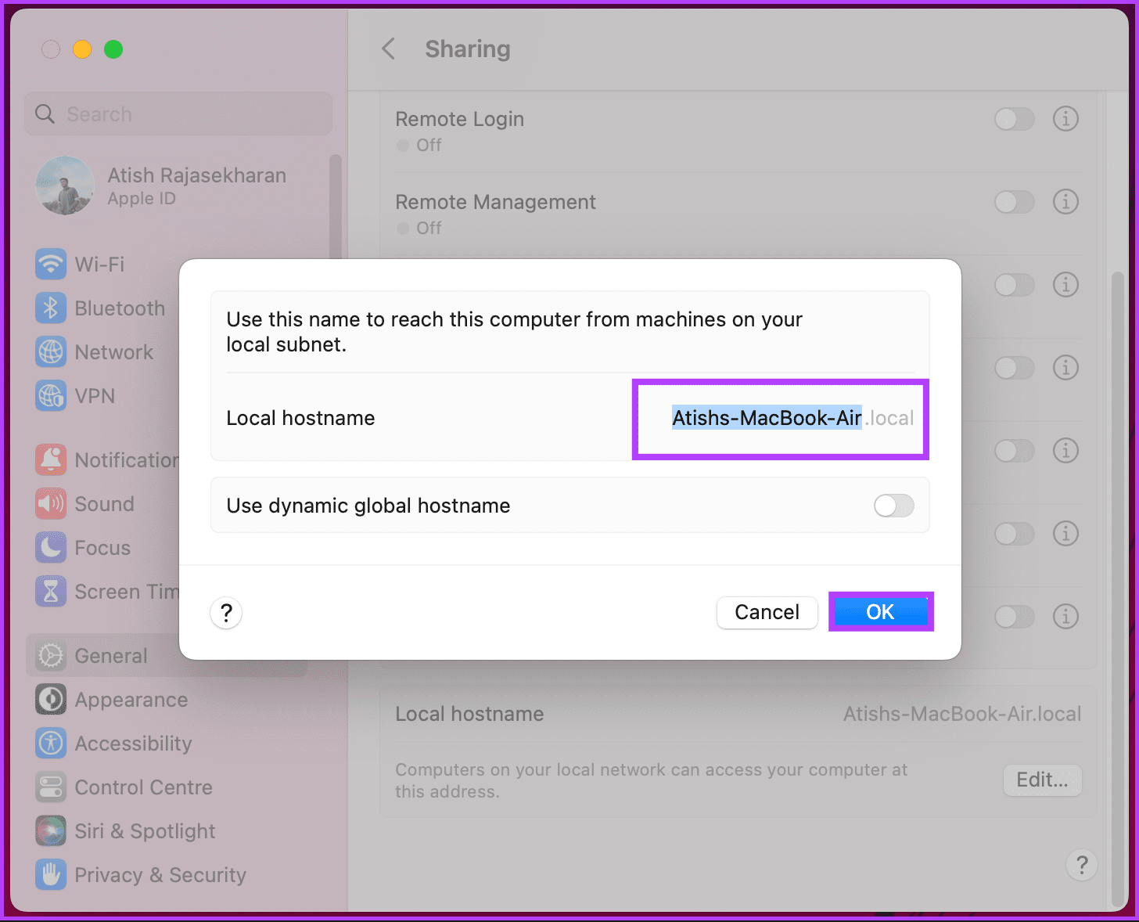The height and width of the screenshot is (922, 1139).
Task: Click Atish Rajasekharan profile picture
Action: 65,185
